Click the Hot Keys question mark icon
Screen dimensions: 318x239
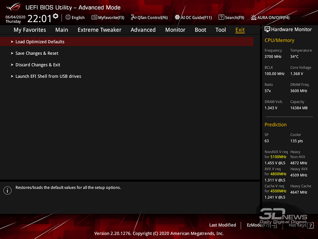coord(310,225)
